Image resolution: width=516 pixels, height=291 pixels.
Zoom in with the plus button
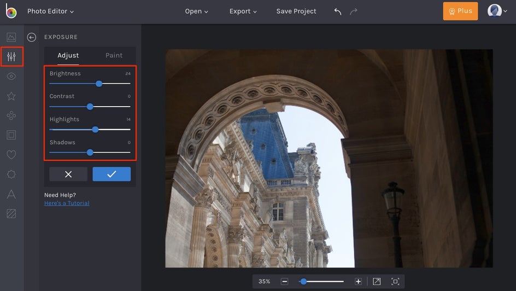pos(359,282)
